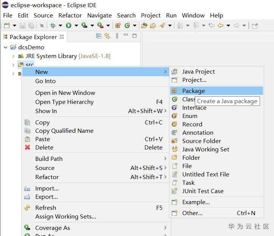
Task: Click the Last Edit Location icon
Action: click(x=211, y=26)
